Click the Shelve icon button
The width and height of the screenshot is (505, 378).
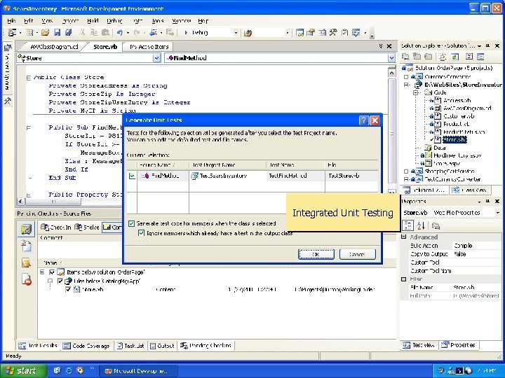pos(86,227)
